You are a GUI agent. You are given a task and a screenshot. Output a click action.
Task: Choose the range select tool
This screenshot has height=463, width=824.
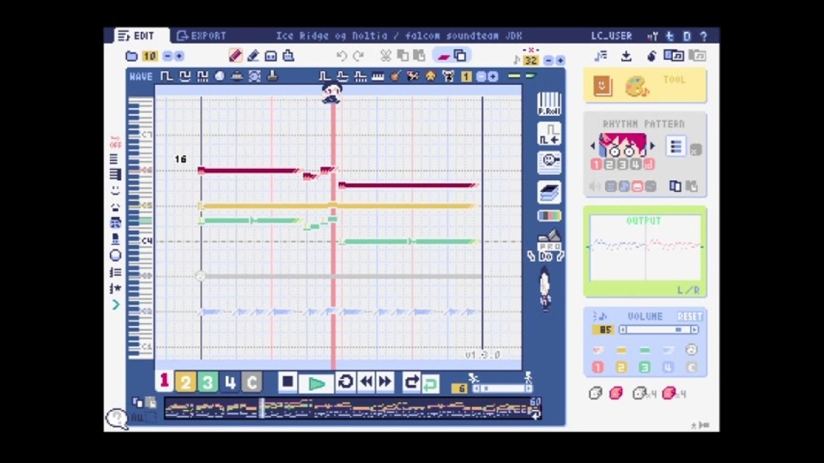[270, 56]
